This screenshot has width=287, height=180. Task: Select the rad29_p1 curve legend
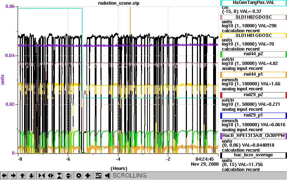254,115
